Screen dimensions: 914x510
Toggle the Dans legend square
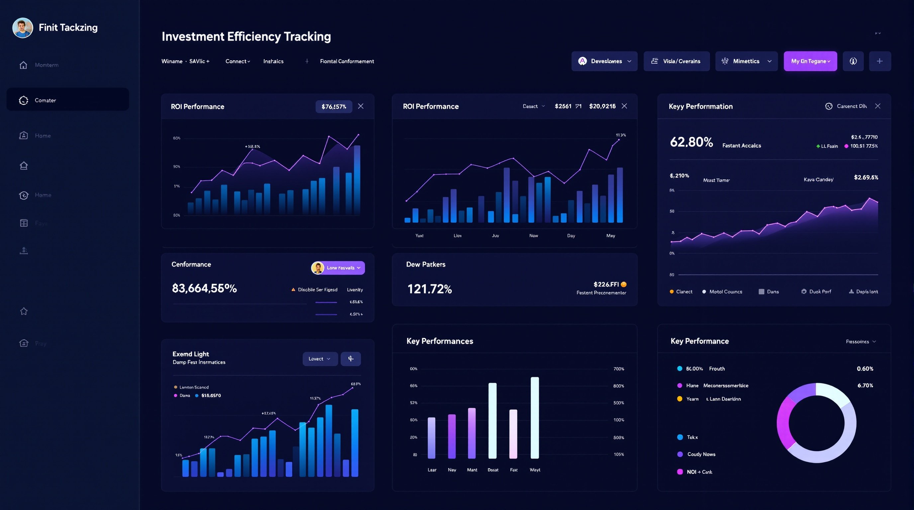click(x=762, y=292)
